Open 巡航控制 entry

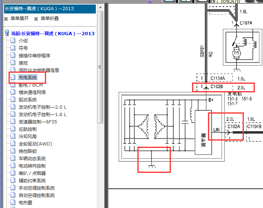point(28,129)
